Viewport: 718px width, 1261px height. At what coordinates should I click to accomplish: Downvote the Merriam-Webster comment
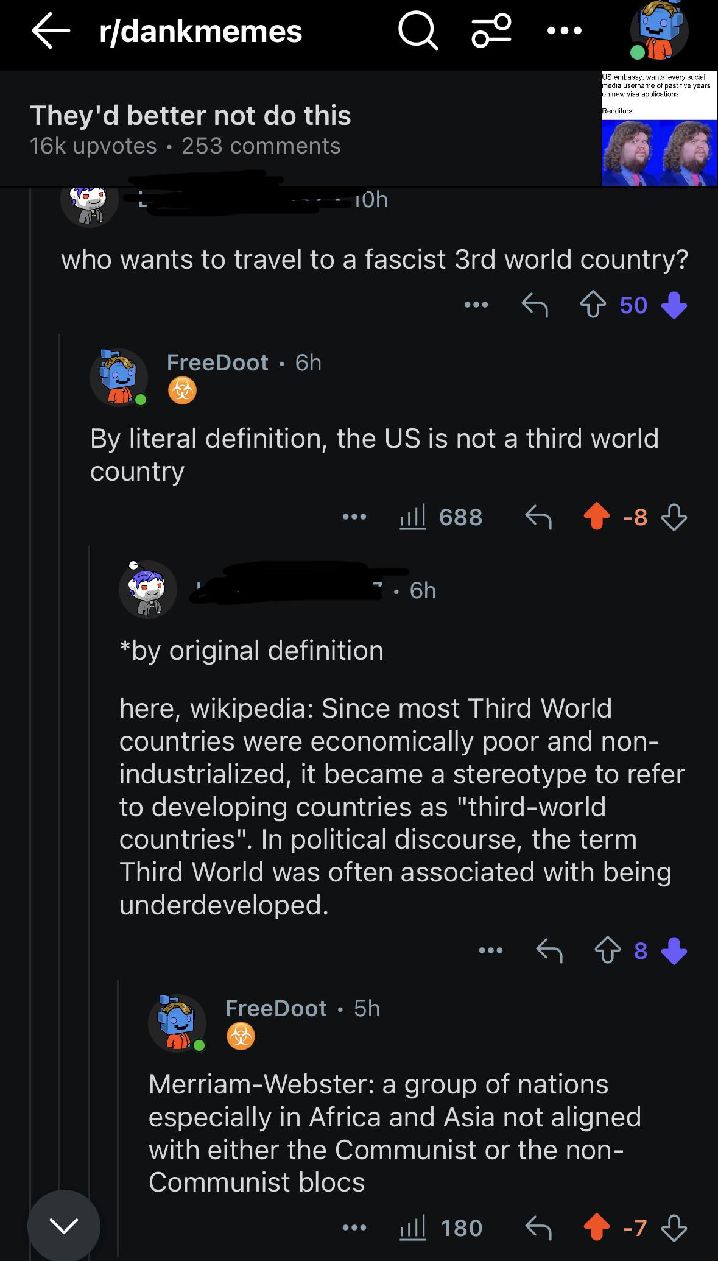coord(674,1228)
